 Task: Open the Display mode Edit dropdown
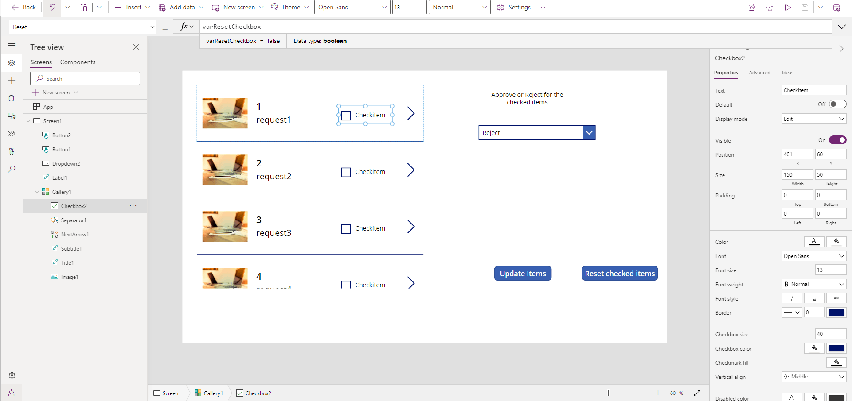point(814,119)
